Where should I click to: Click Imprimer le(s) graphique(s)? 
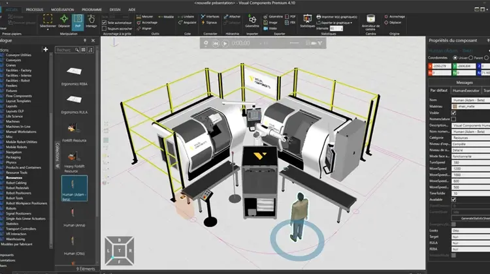click(336, 17)
